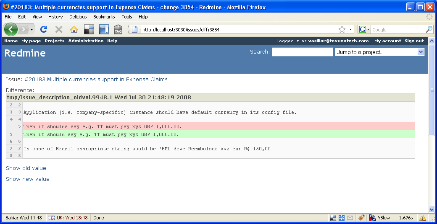Open YSlow via its gauge icon
437x224 pixels.
(x=372, y=218)
